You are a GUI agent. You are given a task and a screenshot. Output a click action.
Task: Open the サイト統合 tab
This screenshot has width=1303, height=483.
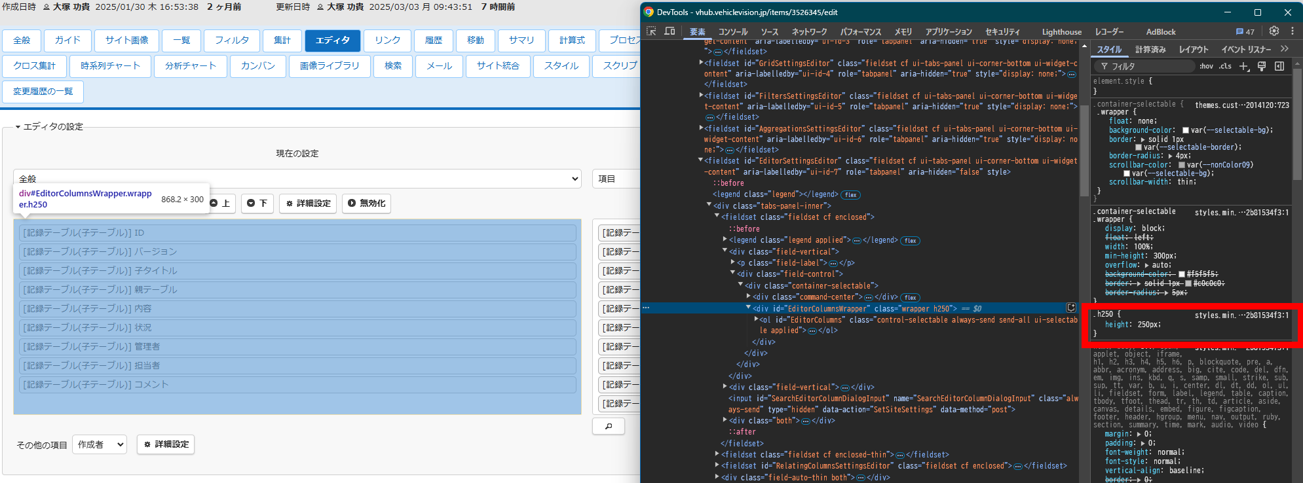498,66
